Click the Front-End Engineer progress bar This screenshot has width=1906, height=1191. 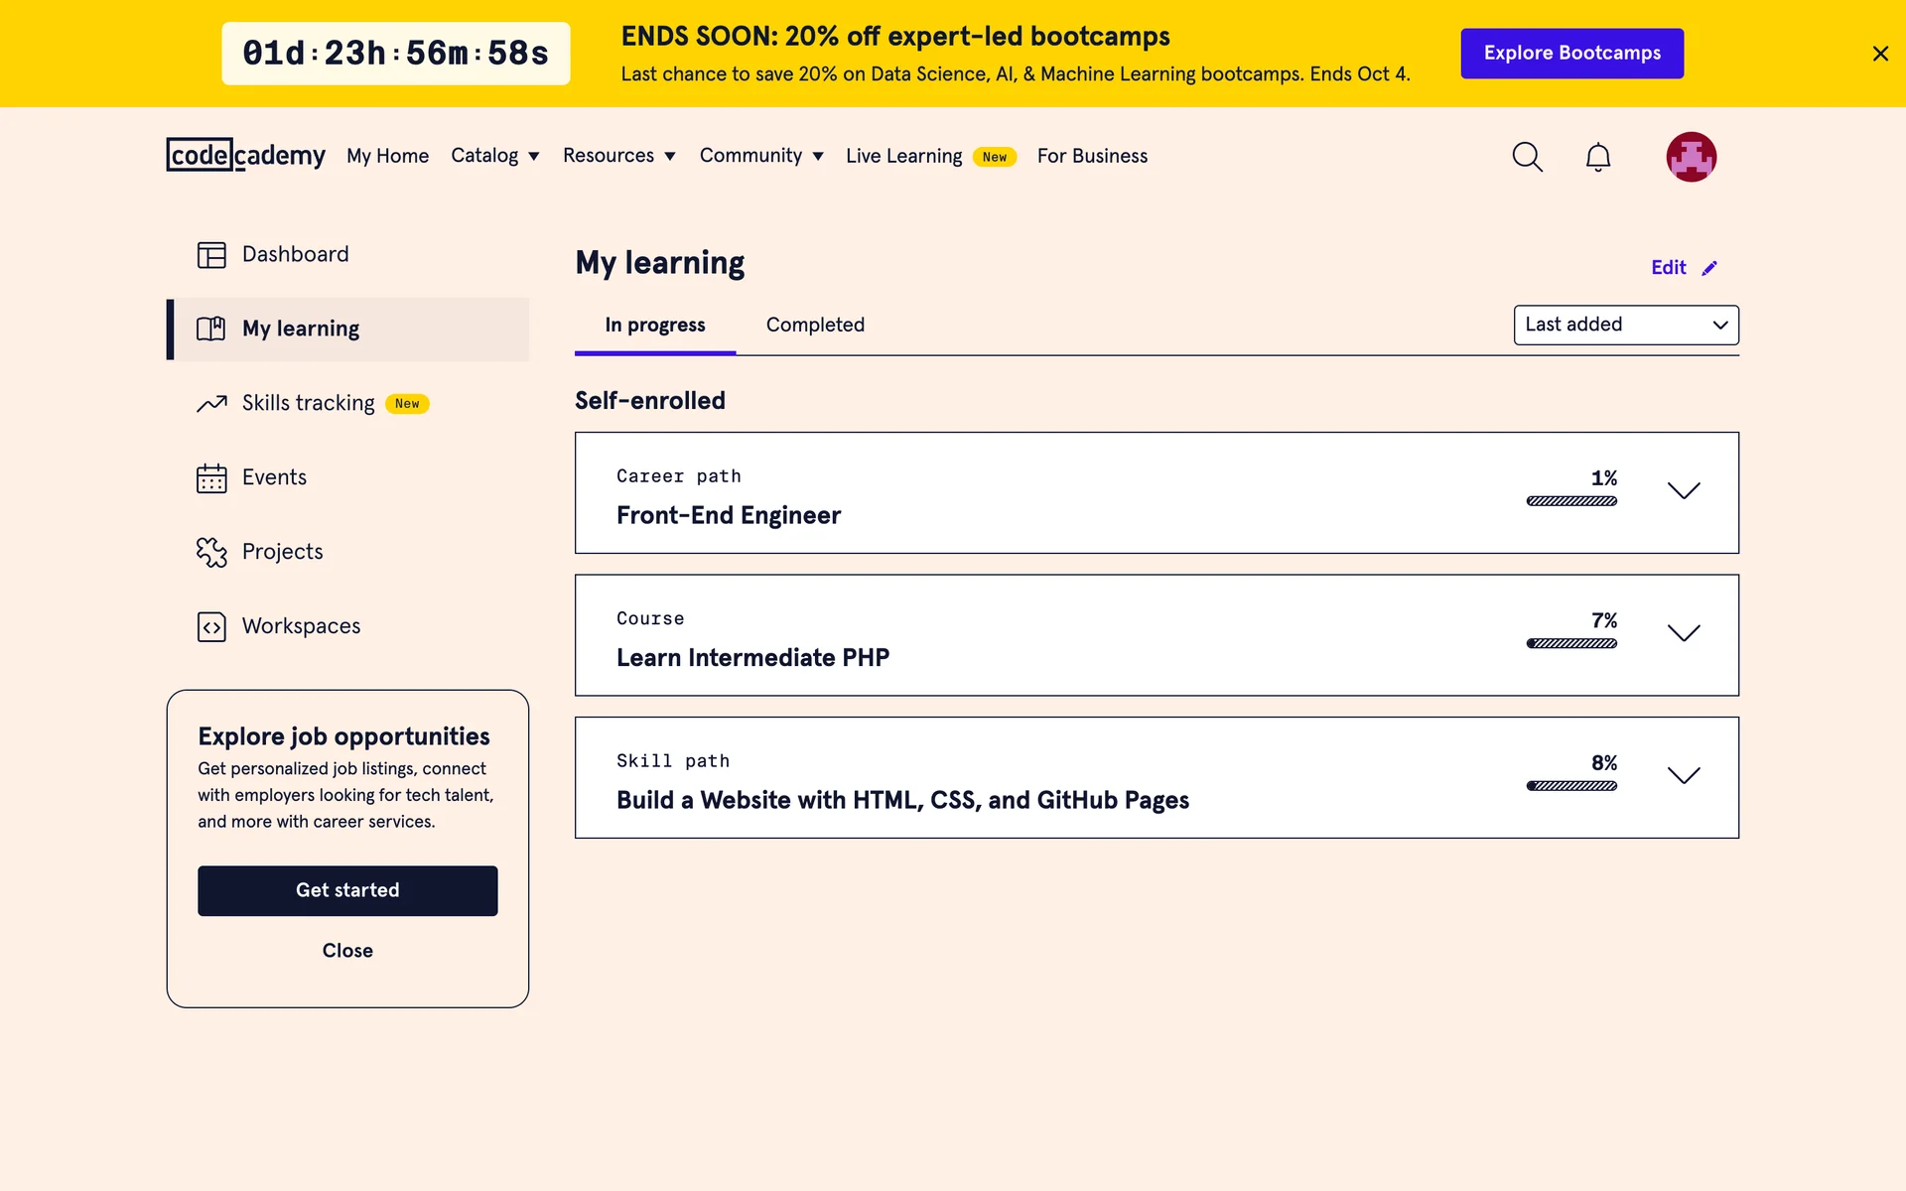tap(1571, 501)
